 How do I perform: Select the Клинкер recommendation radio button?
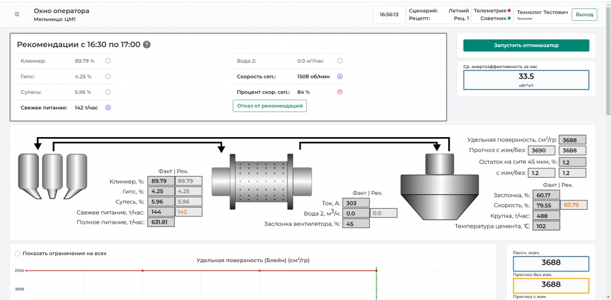point(109,61)
